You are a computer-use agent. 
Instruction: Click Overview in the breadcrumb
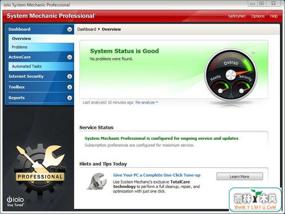click(111, 29)
